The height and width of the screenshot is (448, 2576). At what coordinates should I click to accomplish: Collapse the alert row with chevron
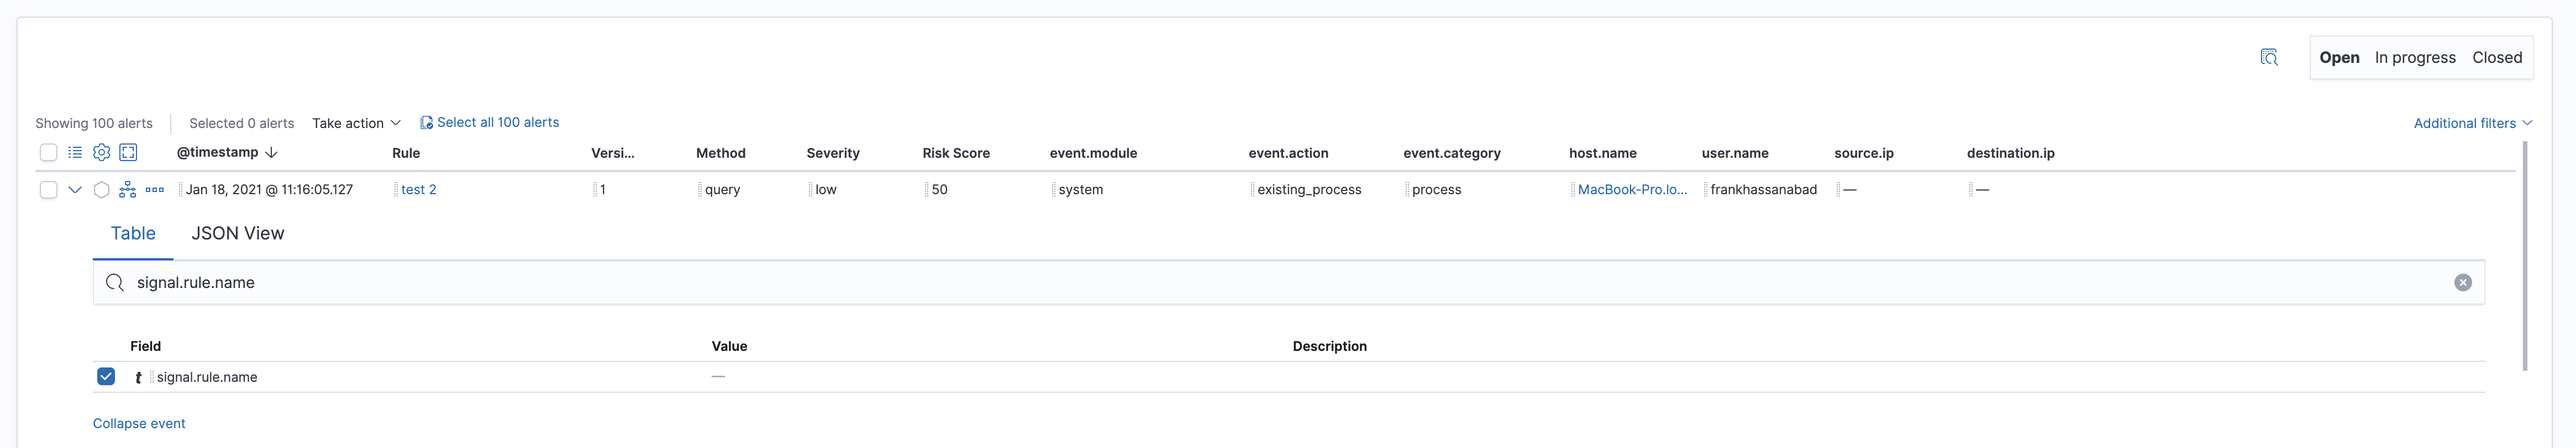(75, 190)
